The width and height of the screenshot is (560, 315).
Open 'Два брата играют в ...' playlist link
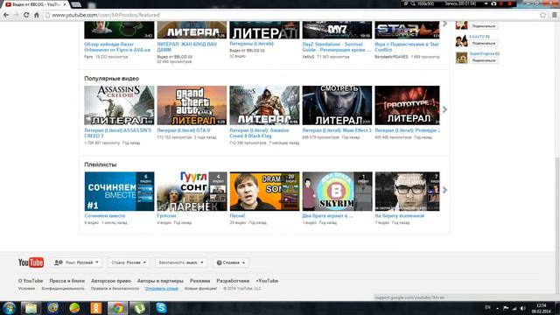click(x=328, y=216)
